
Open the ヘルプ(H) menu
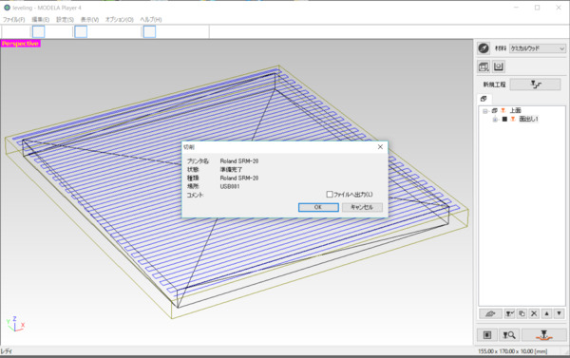pos(151,20)
